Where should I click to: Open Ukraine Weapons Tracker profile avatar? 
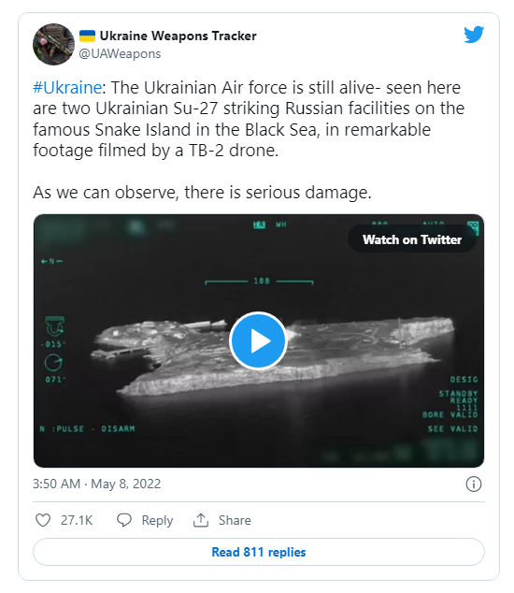coord(53,44)
